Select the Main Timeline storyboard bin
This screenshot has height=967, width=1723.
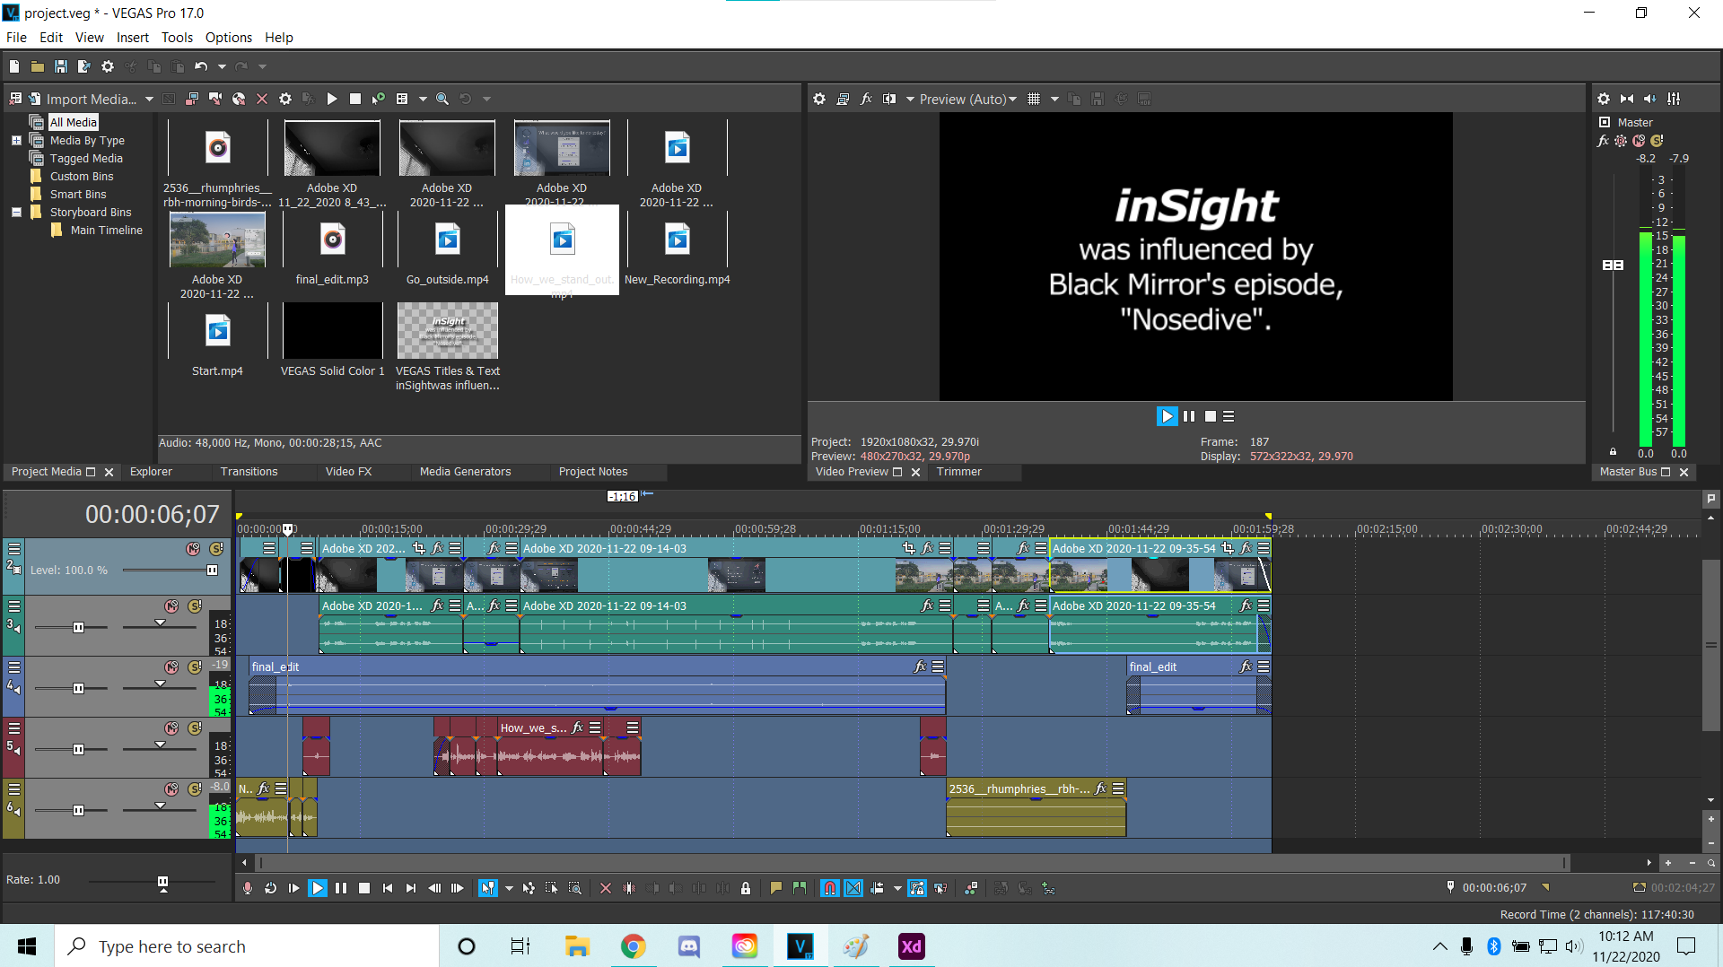106,231
